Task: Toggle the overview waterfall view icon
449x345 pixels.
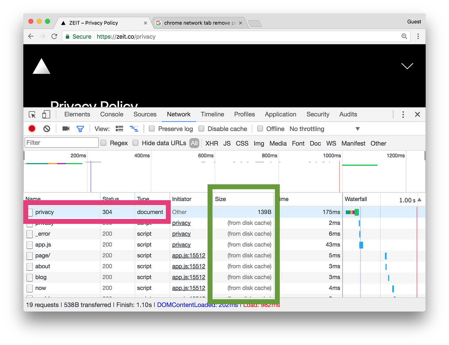Action: point(134,129)
